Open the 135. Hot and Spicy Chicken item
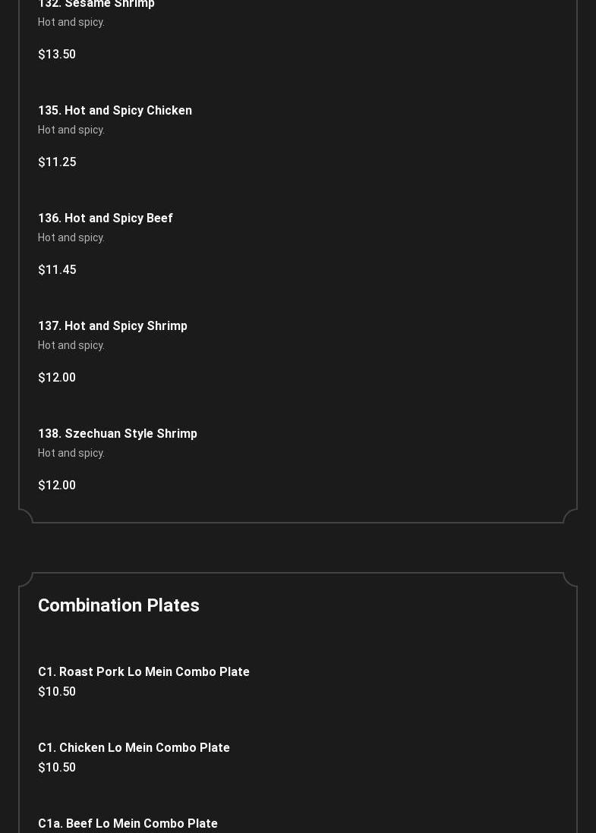Image resolution: width=596 pixels, height=833 pixels. [115, 111]
